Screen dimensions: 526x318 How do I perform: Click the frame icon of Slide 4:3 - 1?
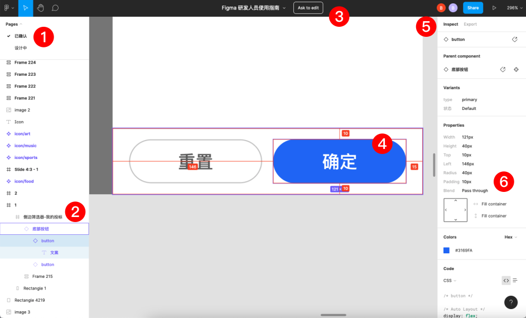[9, 170]
